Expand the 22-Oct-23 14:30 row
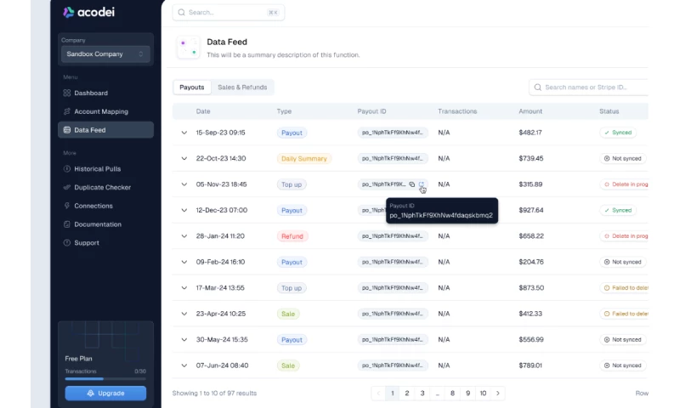This screenshot has height=408, width=680. coord(184,159)
